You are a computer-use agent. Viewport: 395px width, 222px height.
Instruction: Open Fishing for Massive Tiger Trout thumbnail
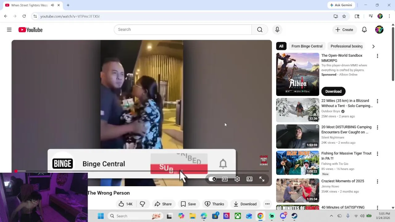(297, 162)
